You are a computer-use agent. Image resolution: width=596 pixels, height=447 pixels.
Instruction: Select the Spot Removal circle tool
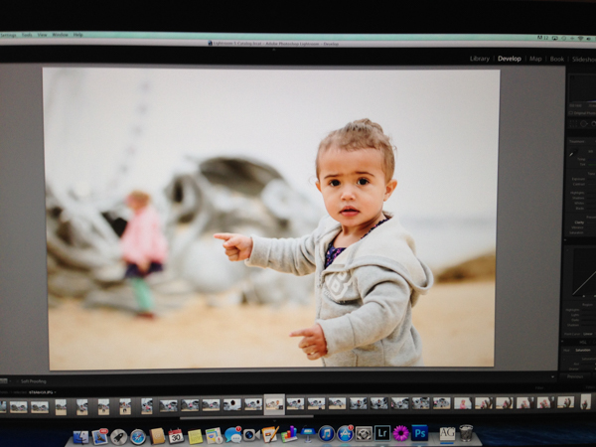click(584, 123)
